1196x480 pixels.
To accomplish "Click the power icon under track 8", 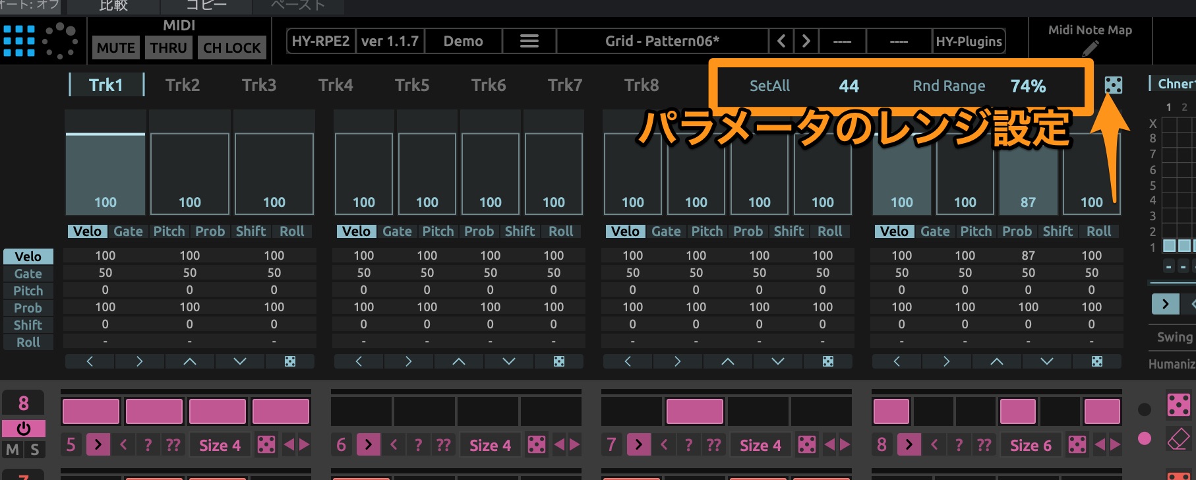I will [x=24, y=429].
